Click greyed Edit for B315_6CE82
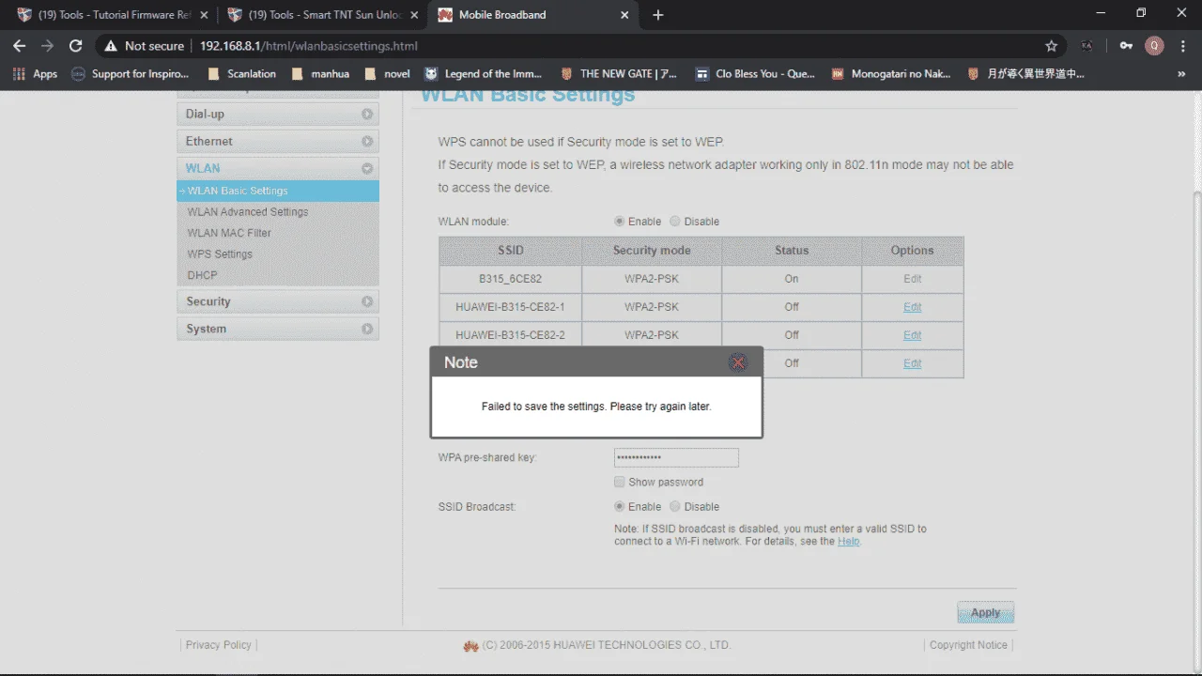The height and width of the screenshot is (676, 1202). [x=912, y=279]
